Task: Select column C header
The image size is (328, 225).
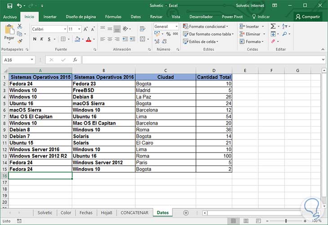Action: click(x=165, y=70)
